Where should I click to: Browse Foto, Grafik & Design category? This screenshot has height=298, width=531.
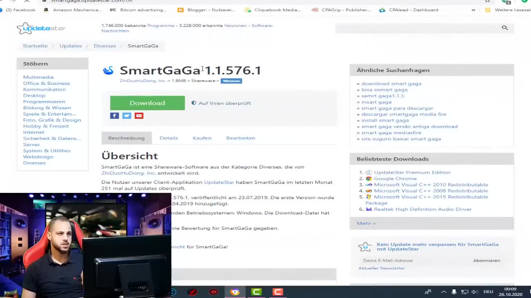[x=52, y=120]
